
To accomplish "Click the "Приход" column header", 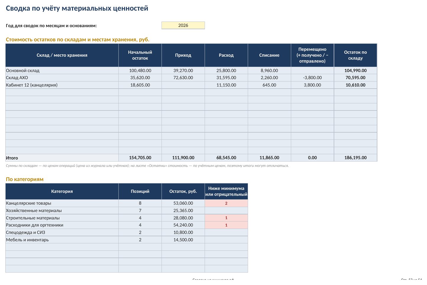I will [183, 55].
